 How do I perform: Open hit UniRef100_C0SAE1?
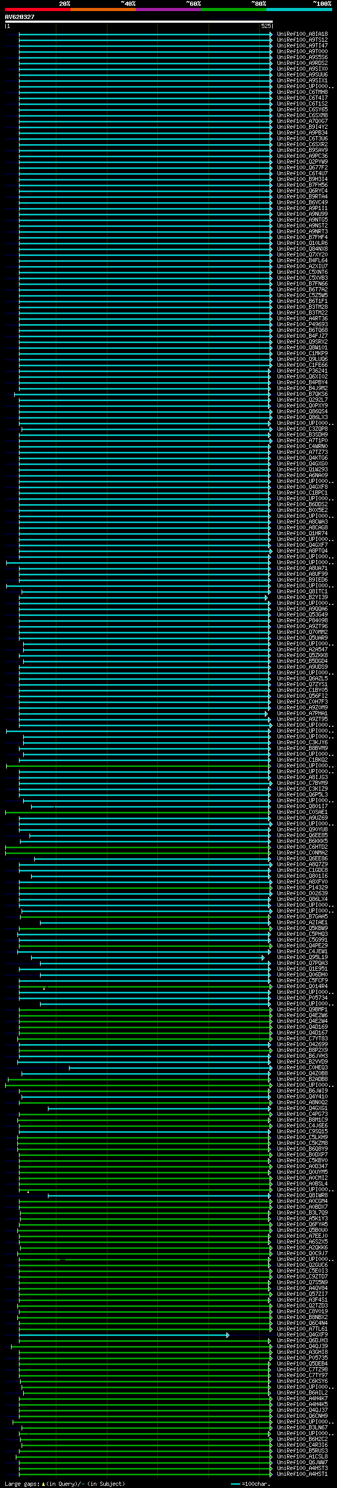coord(302,812)
